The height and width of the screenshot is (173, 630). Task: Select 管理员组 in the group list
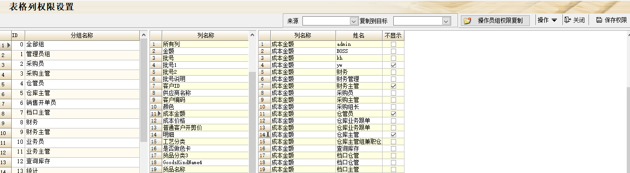coord(82,54)
